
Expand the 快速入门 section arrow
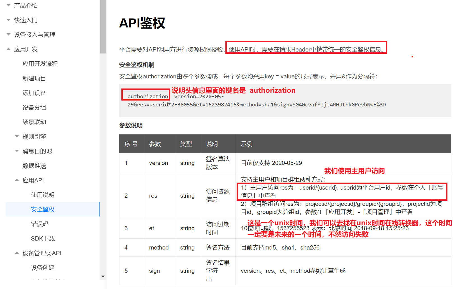pos(8,20)
